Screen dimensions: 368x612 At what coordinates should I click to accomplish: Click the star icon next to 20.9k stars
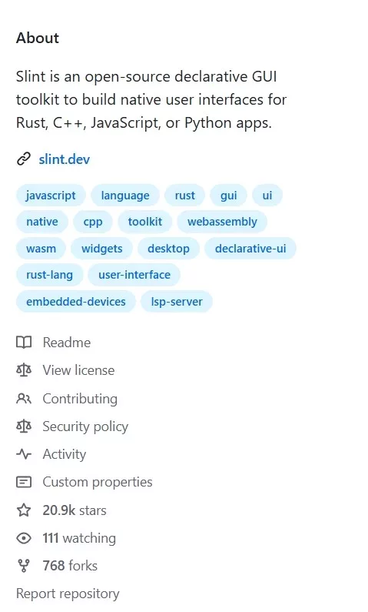[x=24, y=510]
